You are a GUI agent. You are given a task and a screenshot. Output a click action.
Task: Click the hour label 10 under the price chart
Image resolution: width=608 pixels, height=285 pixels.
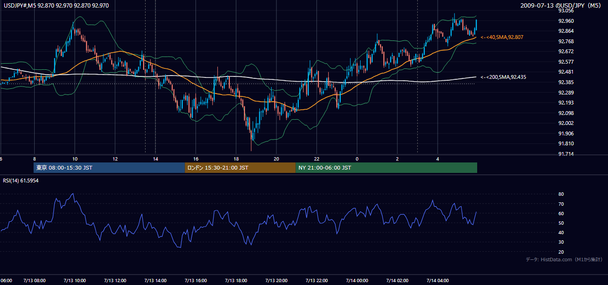click(75, 159)
